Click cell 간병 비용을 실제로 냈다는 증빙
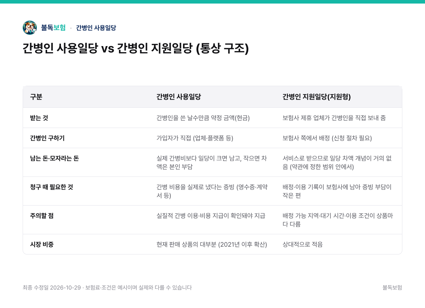This screenshot has width=425, height=308. click(x=212, y=191)
